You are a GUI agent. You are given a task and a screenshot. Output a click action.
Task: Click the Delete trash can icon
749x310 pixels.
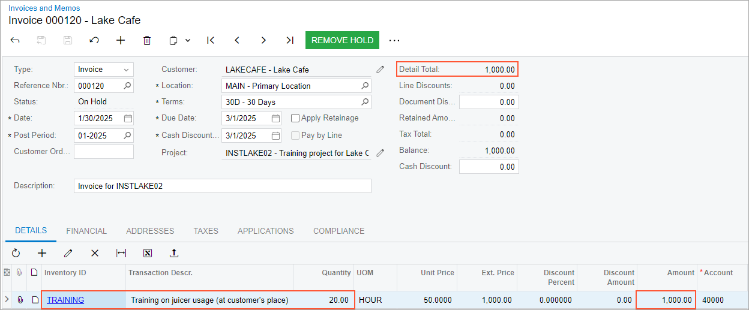click(x=147, y=40)
